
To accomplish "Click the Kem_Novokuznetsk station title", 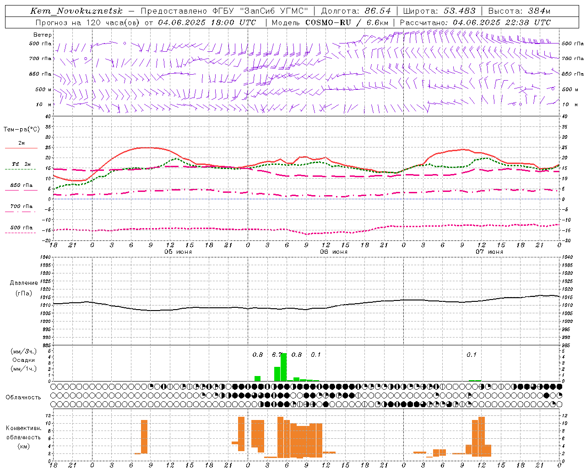I will [76, 11].
